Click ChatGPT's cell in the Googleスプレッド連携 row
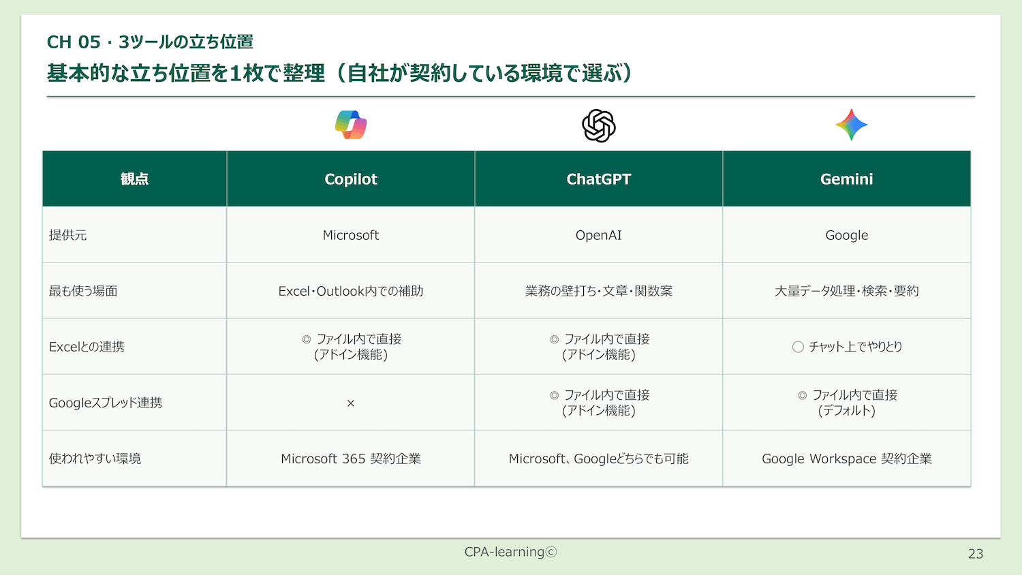 point(599,403)
